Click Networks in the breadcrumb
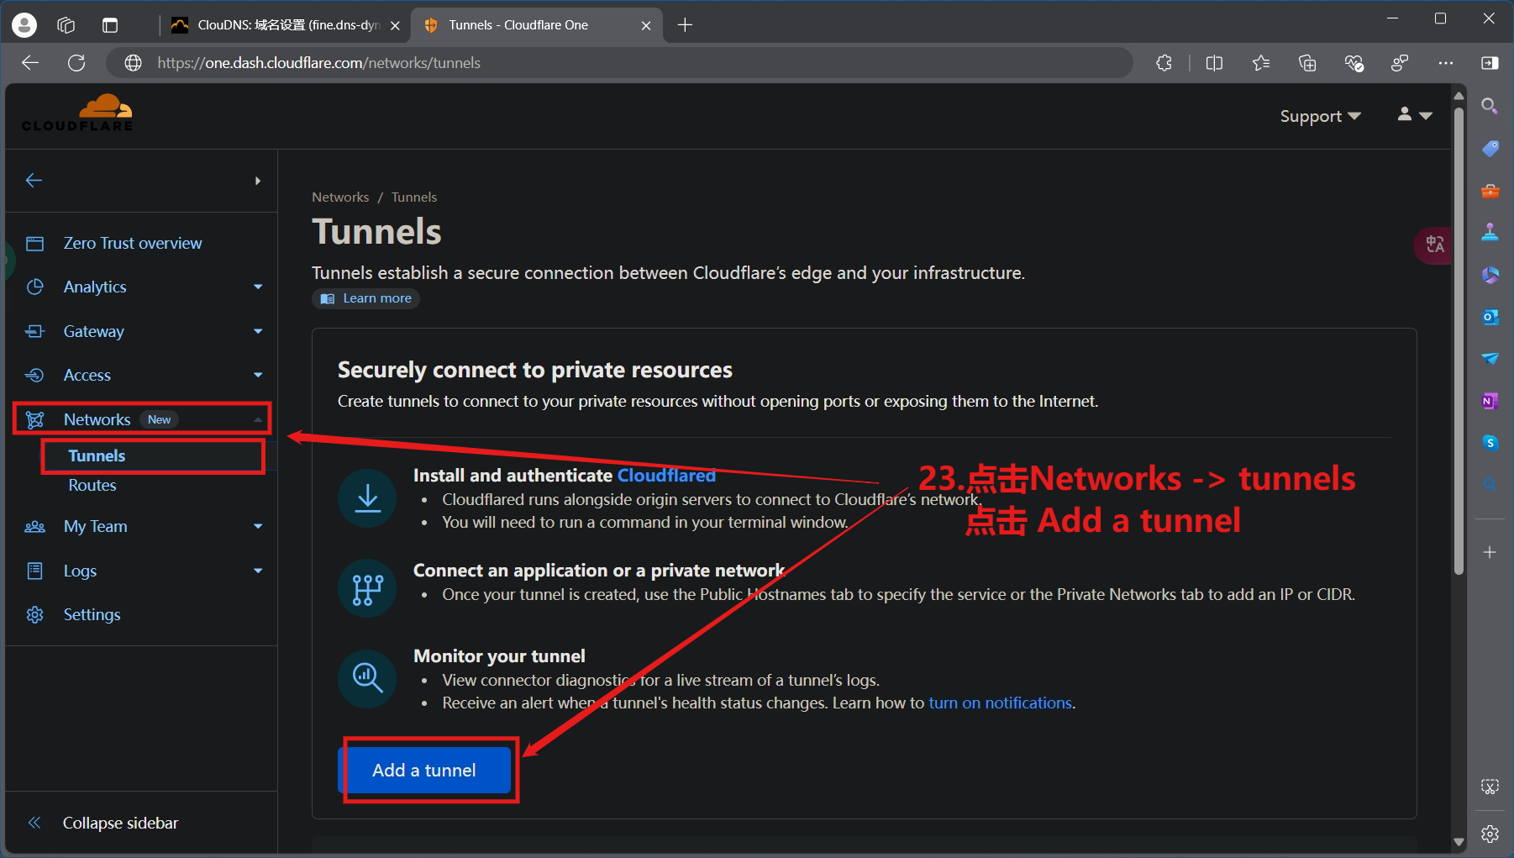This screenshot has width=1514, height=858. point(340,197)
